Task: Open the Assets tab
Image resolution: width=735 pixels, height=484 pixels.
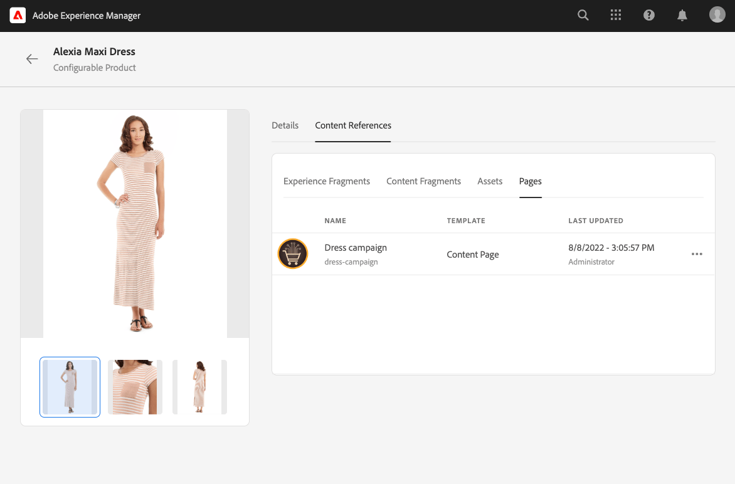Action: pos(490,181)
